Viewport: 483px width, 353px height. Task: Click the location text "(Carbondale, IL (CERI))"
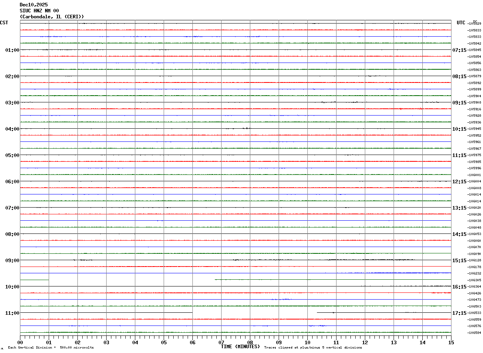click(x=52, y=17)
